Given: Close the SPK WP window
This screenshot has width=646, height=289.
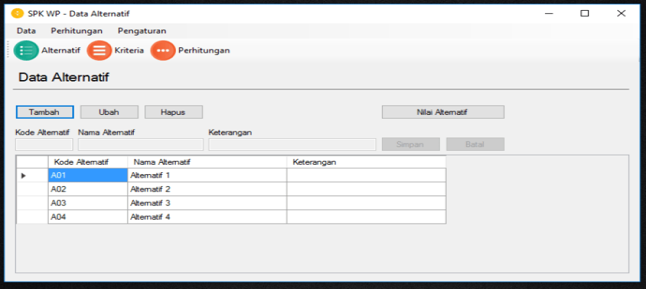Looking at the screenshot, I should point(621,13).
